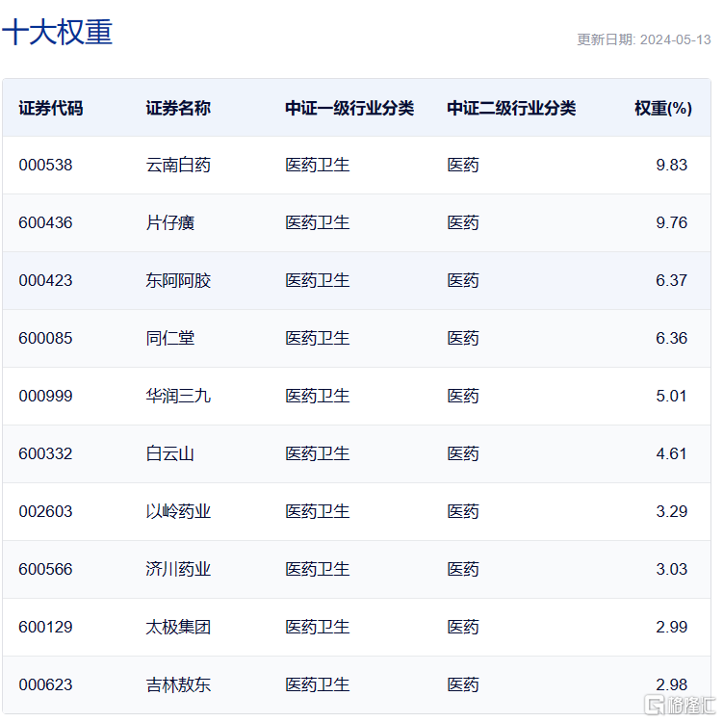Click the 十大权重 heading
The width and height of the screenshot is (723, 722).
pyautogui.click(x=57, y=33)
